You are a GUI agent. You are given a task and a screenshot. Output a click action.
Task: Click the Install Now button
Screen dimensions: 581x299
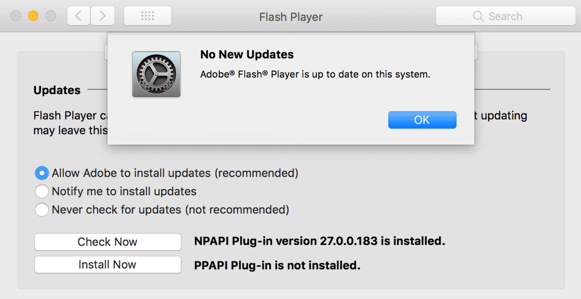pos(108,265)
